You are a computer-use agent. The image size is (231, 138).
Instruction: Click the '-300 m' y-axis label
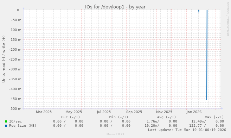[x=15, y=69]
